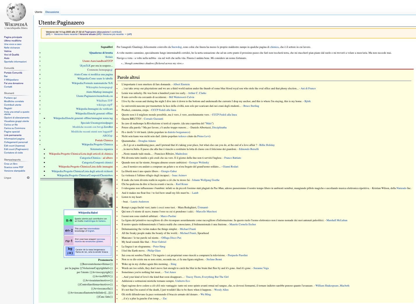Screen dimensions: 416x304
Task: Open Bruce Sterling link
Action: point(251,106)
